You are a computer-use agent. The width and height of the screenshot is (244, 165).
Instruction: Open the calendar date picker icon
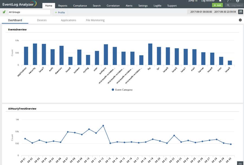click(x=241, y=12)
